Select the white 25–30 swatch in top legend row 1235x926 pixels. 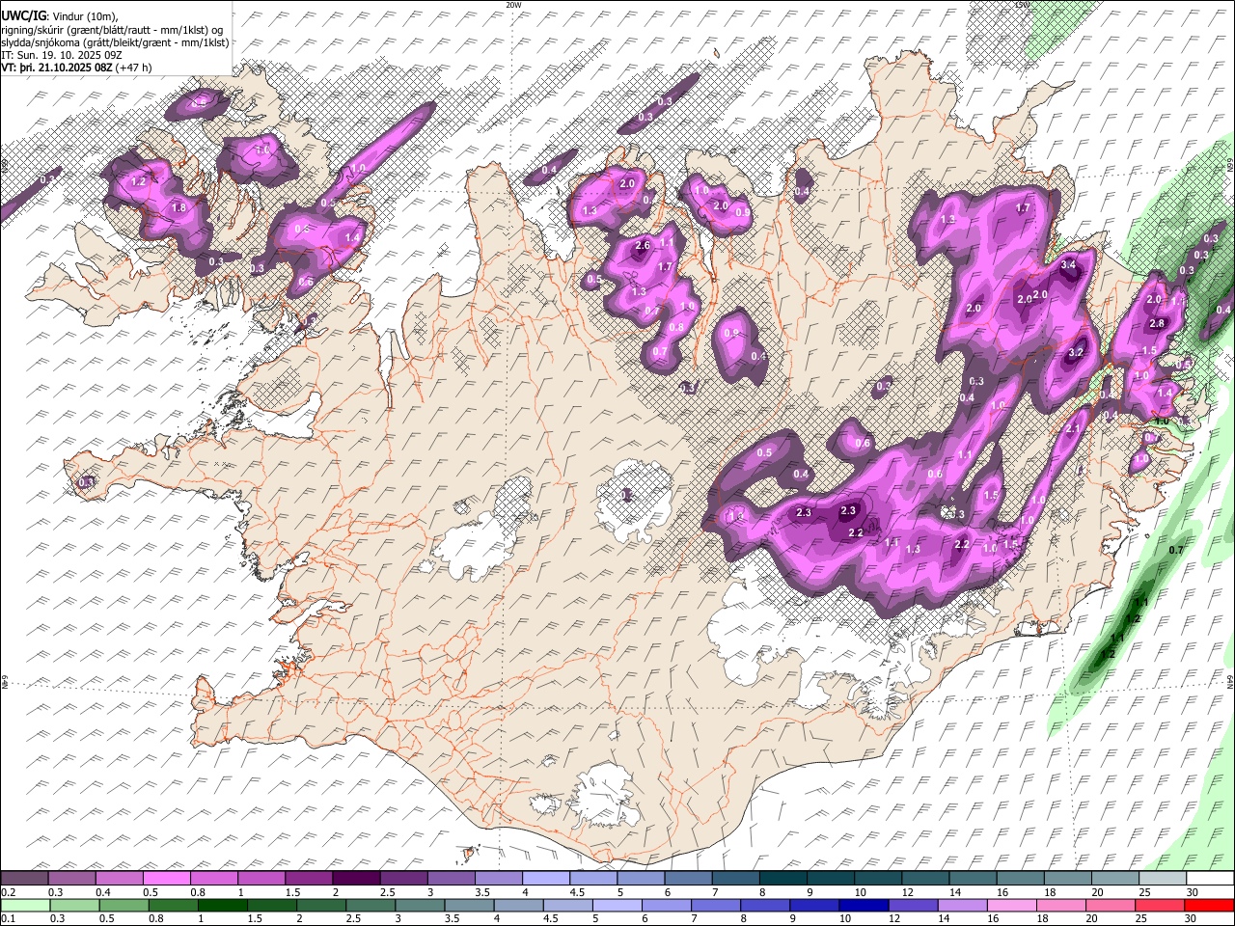(x=1164, y=878)
